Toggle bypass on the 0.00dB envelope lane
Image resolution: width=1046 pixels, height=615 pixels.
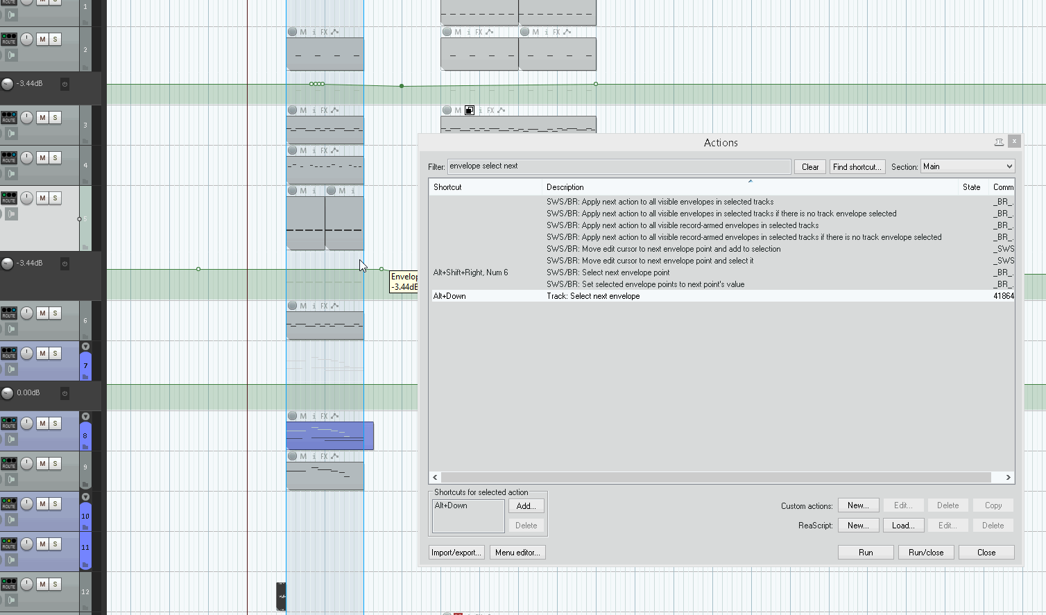[x=65, y=393]
